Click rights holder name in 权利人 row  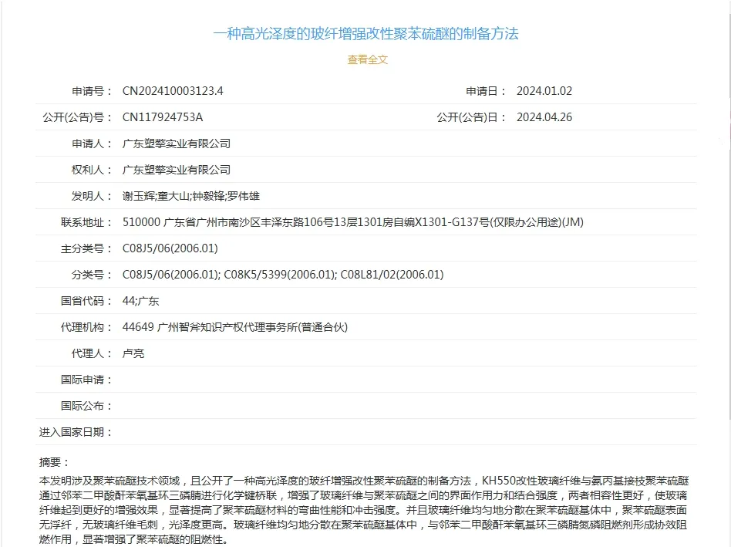[177, 170]
